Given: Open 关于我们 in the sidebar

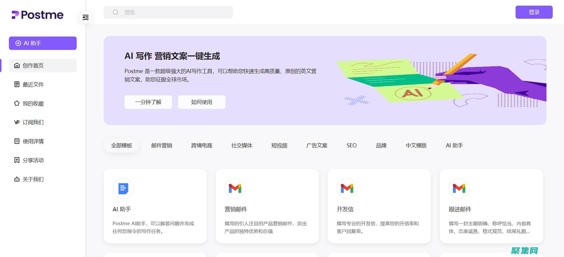Looking at the screenshot, I should pos(33,179).
